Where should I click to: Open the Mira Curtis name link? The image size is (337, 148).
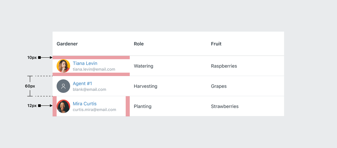pos(85,104)
